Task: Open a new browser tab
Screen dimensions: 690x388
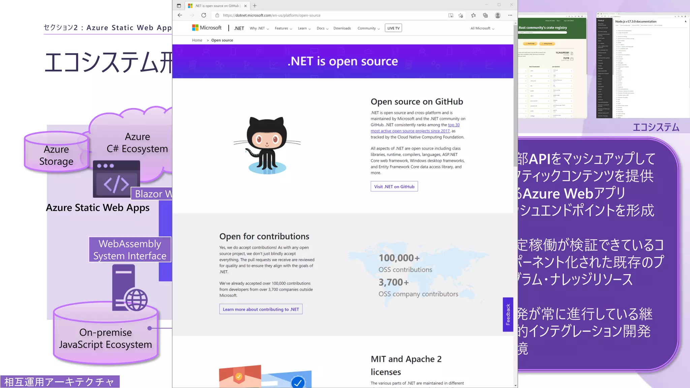Action: (x=255, y=6)
